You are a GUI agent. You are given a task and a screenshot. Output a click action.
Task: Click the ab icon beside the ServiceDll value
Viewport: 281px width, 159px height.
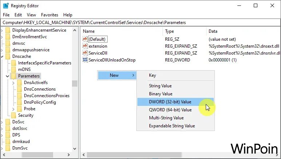click(x=85, y=53)
